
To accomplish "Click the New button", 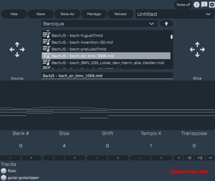I will (14, 14).
